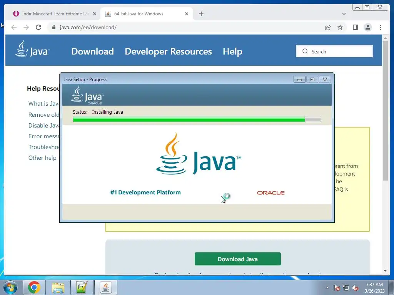Open the What is Java link

pyautogui.click(x=44, y=104)
